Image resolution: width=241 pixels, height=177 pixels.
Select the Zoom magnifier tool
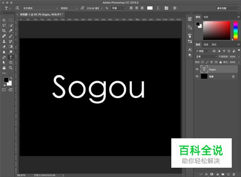coord(11,68)
